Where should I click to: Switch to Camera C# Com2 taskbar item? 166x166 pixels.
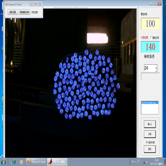(36, 162)
